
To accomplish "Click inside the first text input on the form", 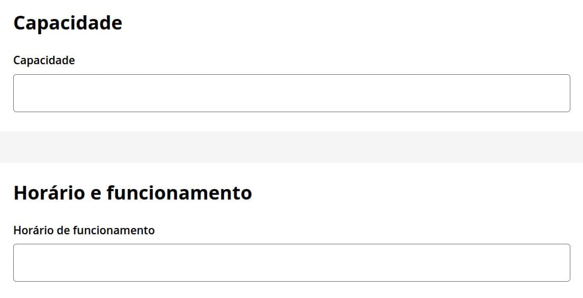I will tap(291, 93).
